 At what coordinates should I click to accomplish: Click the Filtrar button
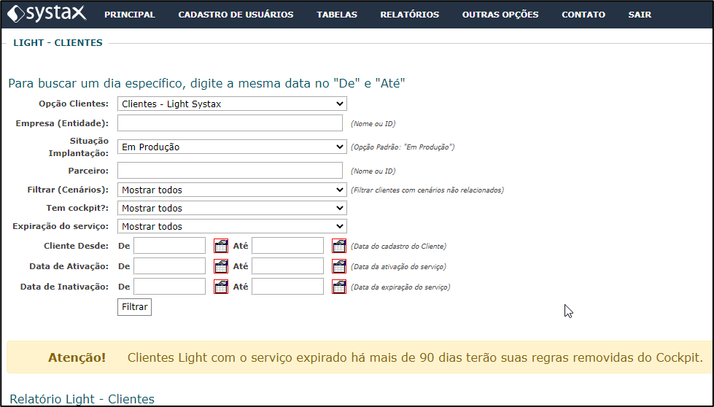coord(134,307)
